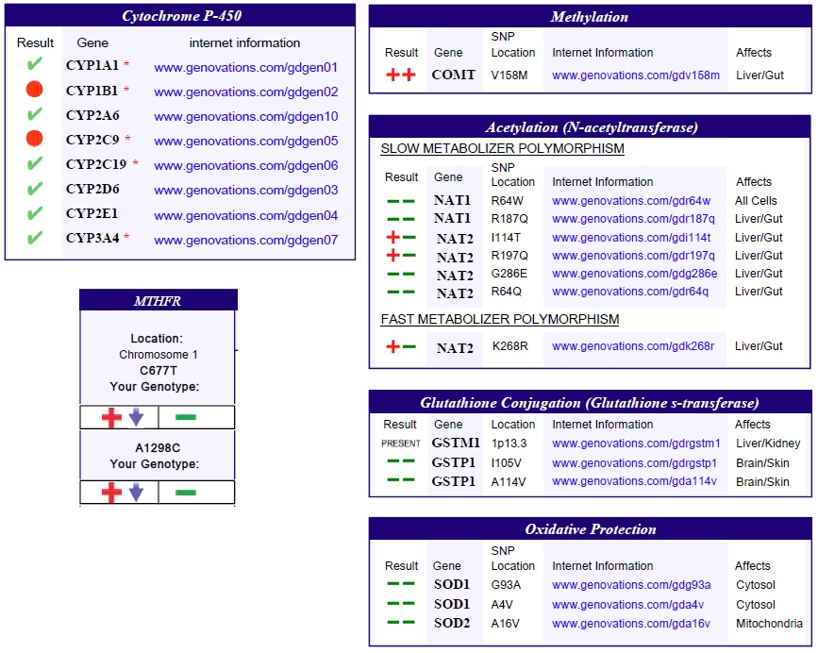This screenshot has width=818, height=653.
Task: Open the www.genovations.com/gdg286e link
Action: tap(634, 274)
